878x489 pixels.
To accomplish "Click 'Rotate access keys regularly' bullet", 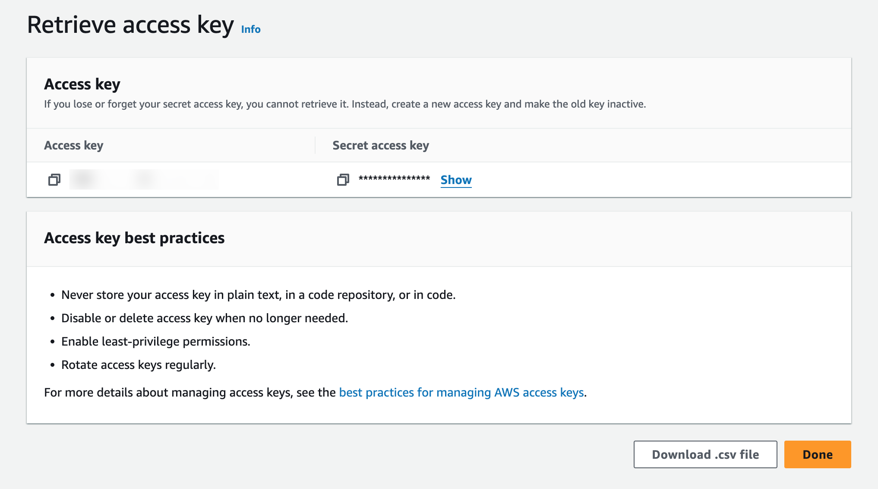I will [x=139, y=365].
